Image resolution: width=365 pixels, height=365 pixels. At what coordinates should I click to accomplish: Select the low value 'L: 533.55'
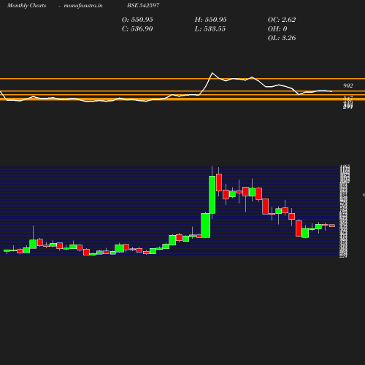click(x=210, y=29)
